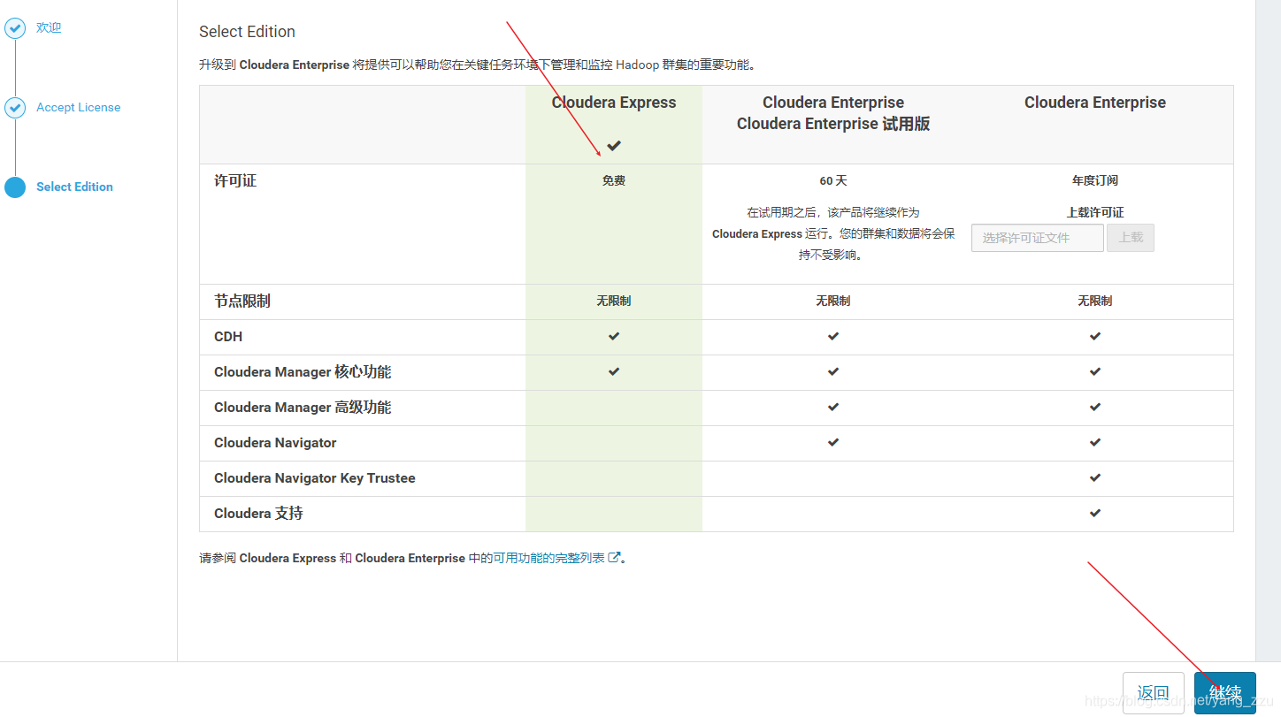The width and height of the screenshot is (1281, 717).
Task: Click the 欢迎 step checkmark circle
Action: point(15,28)
